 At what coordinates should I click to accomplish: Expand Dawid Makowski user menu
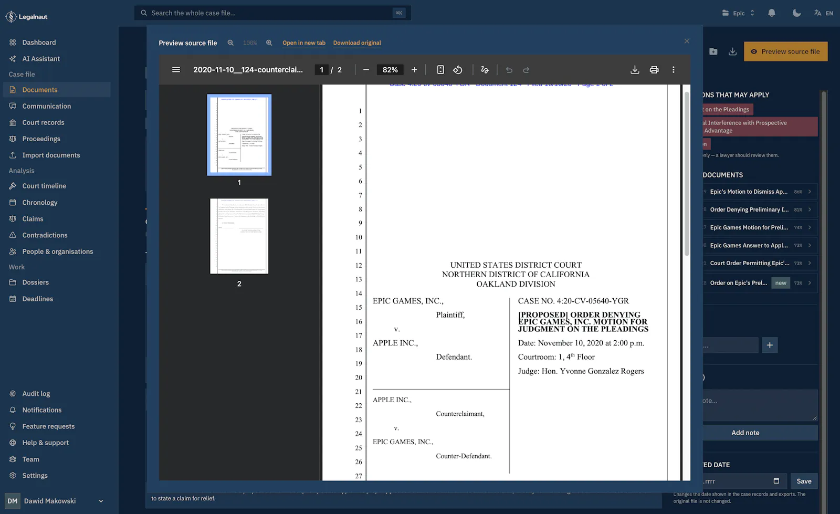pos(55,501)
